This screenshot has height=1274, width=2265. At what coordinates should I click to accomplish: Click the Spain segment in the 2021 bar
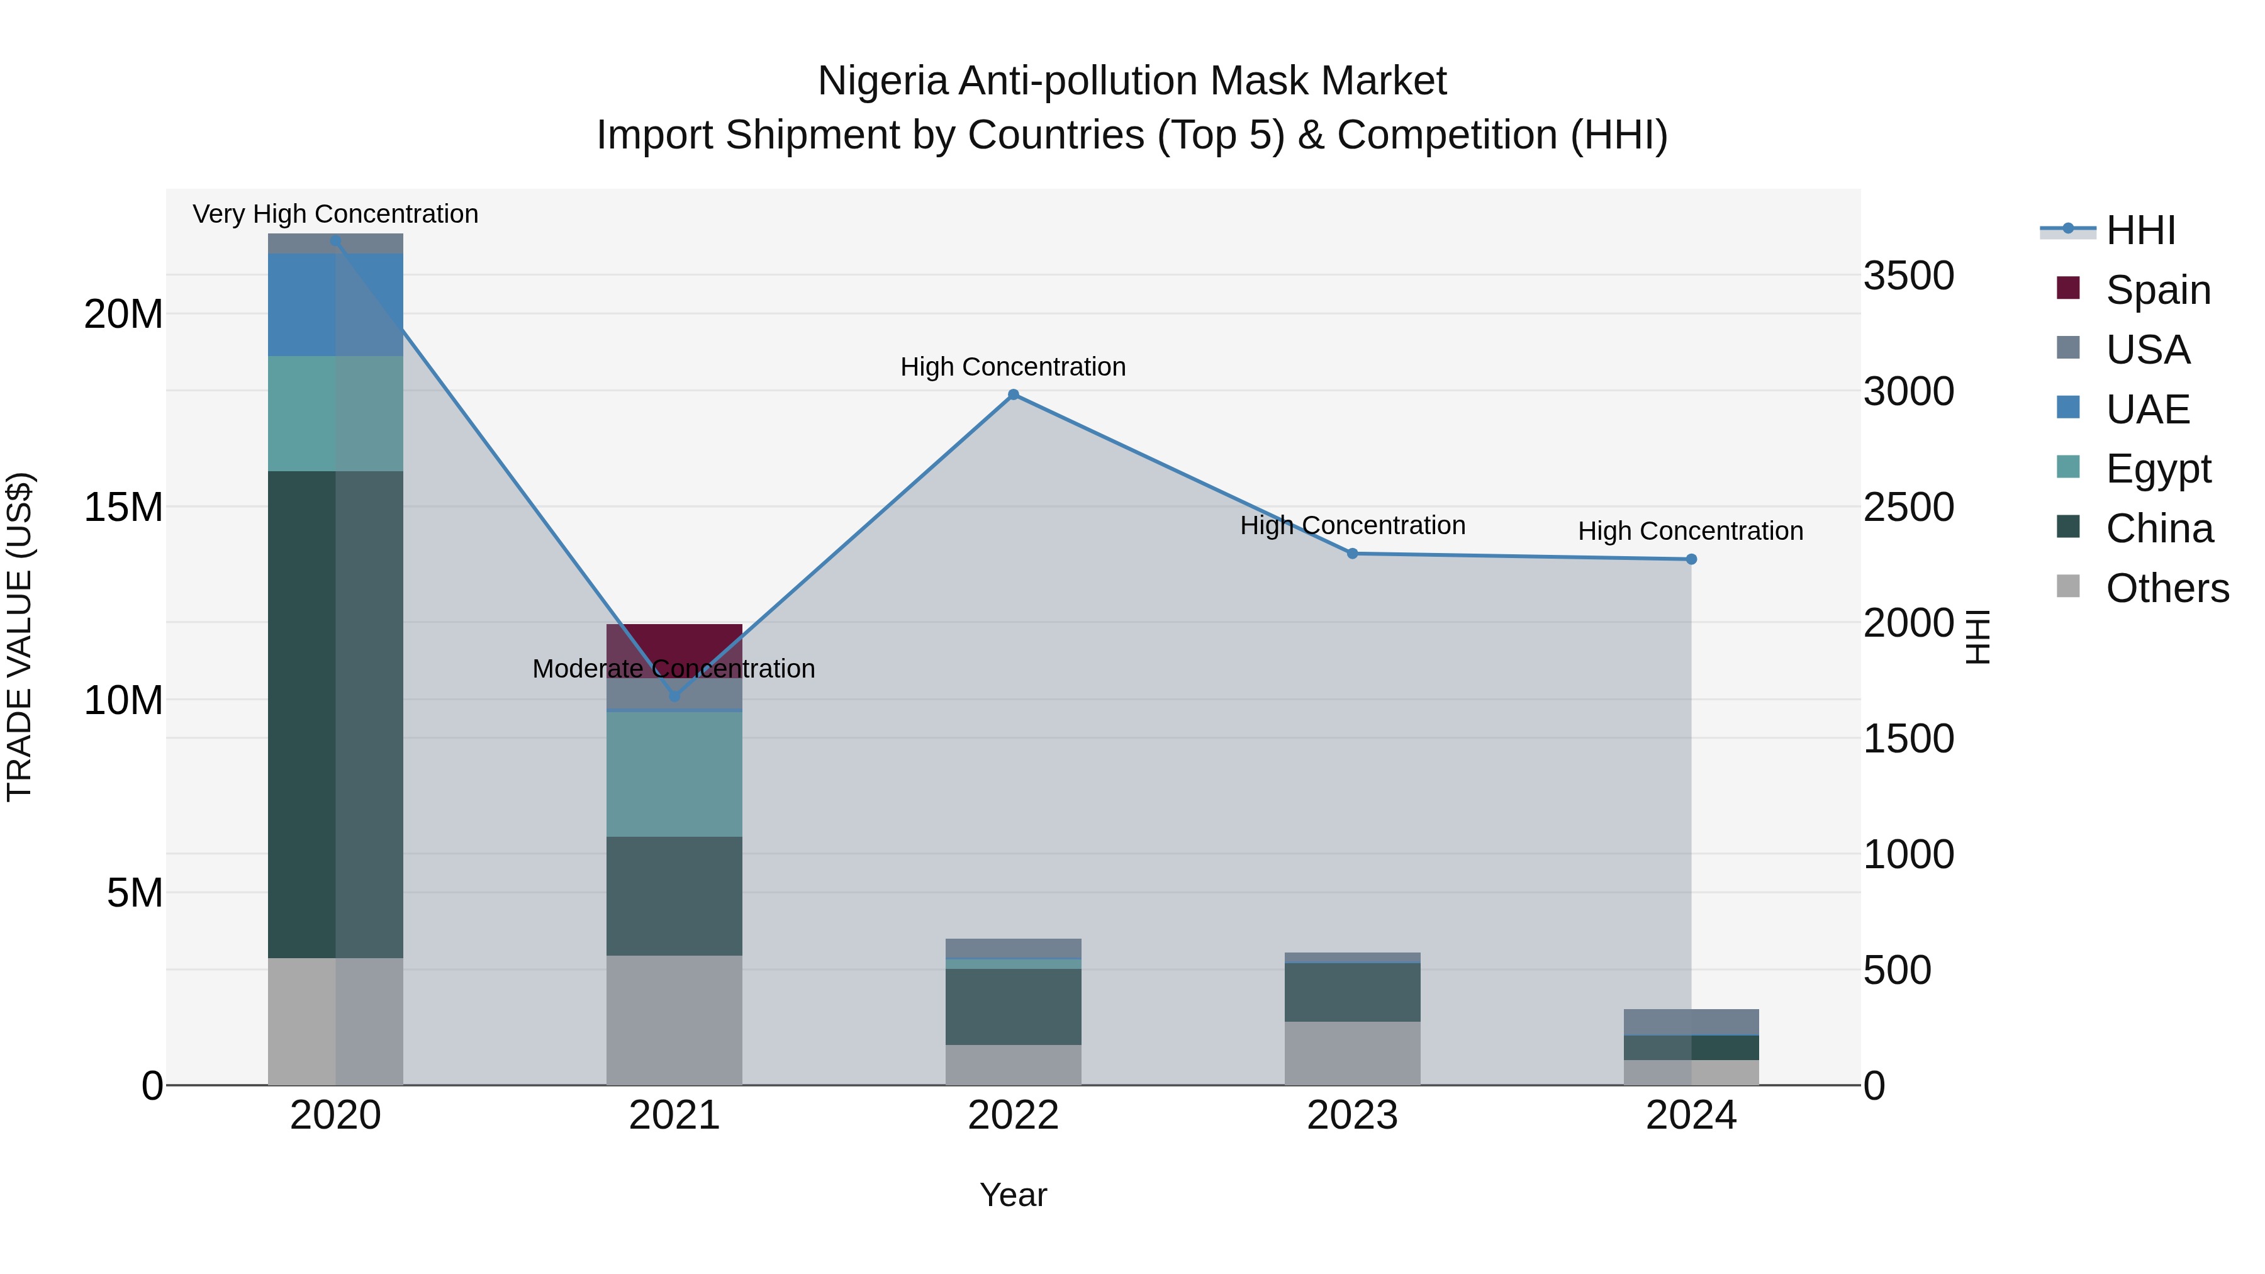(674, 651)
